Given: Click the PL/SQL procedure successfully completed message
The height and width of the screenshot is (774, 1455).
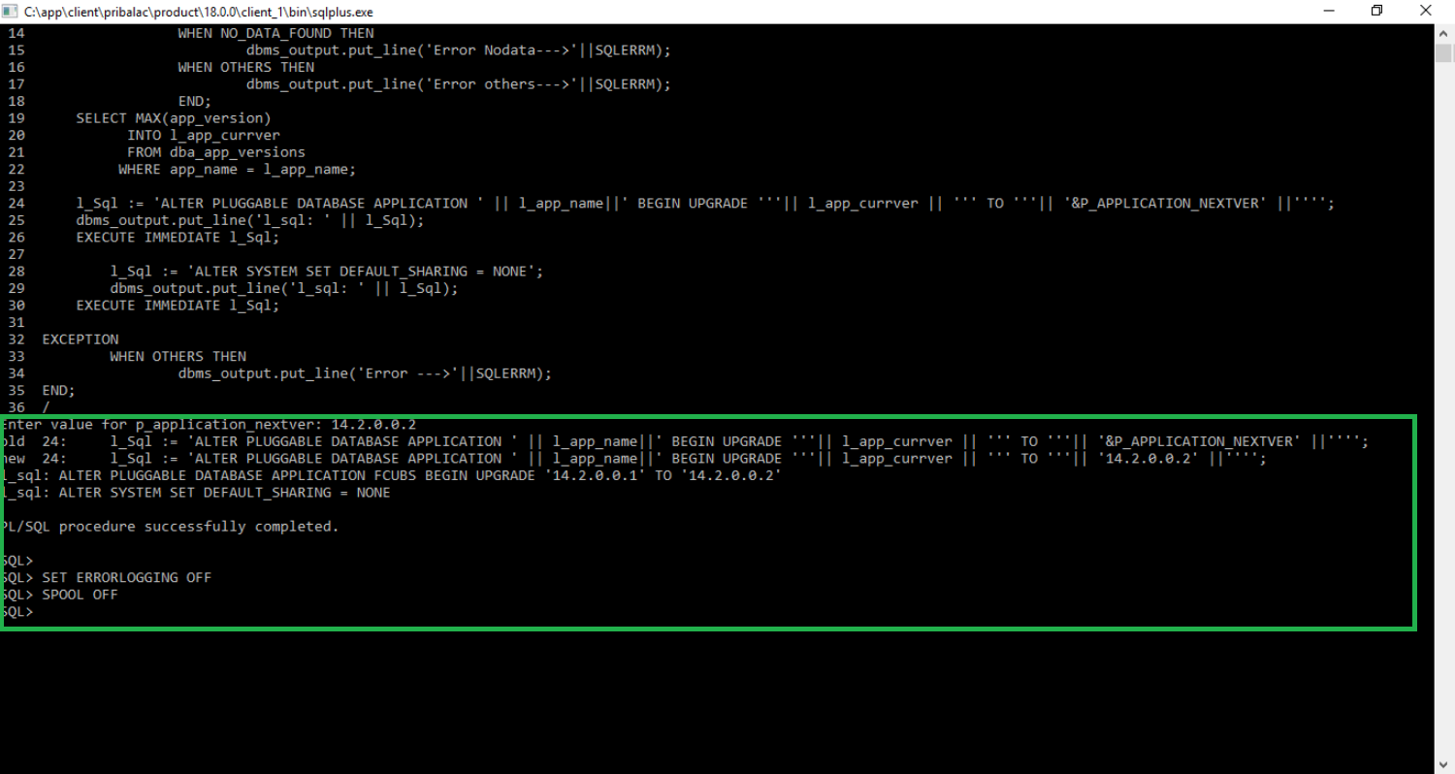Looking at the screenshot, I should tap(170, 526).
